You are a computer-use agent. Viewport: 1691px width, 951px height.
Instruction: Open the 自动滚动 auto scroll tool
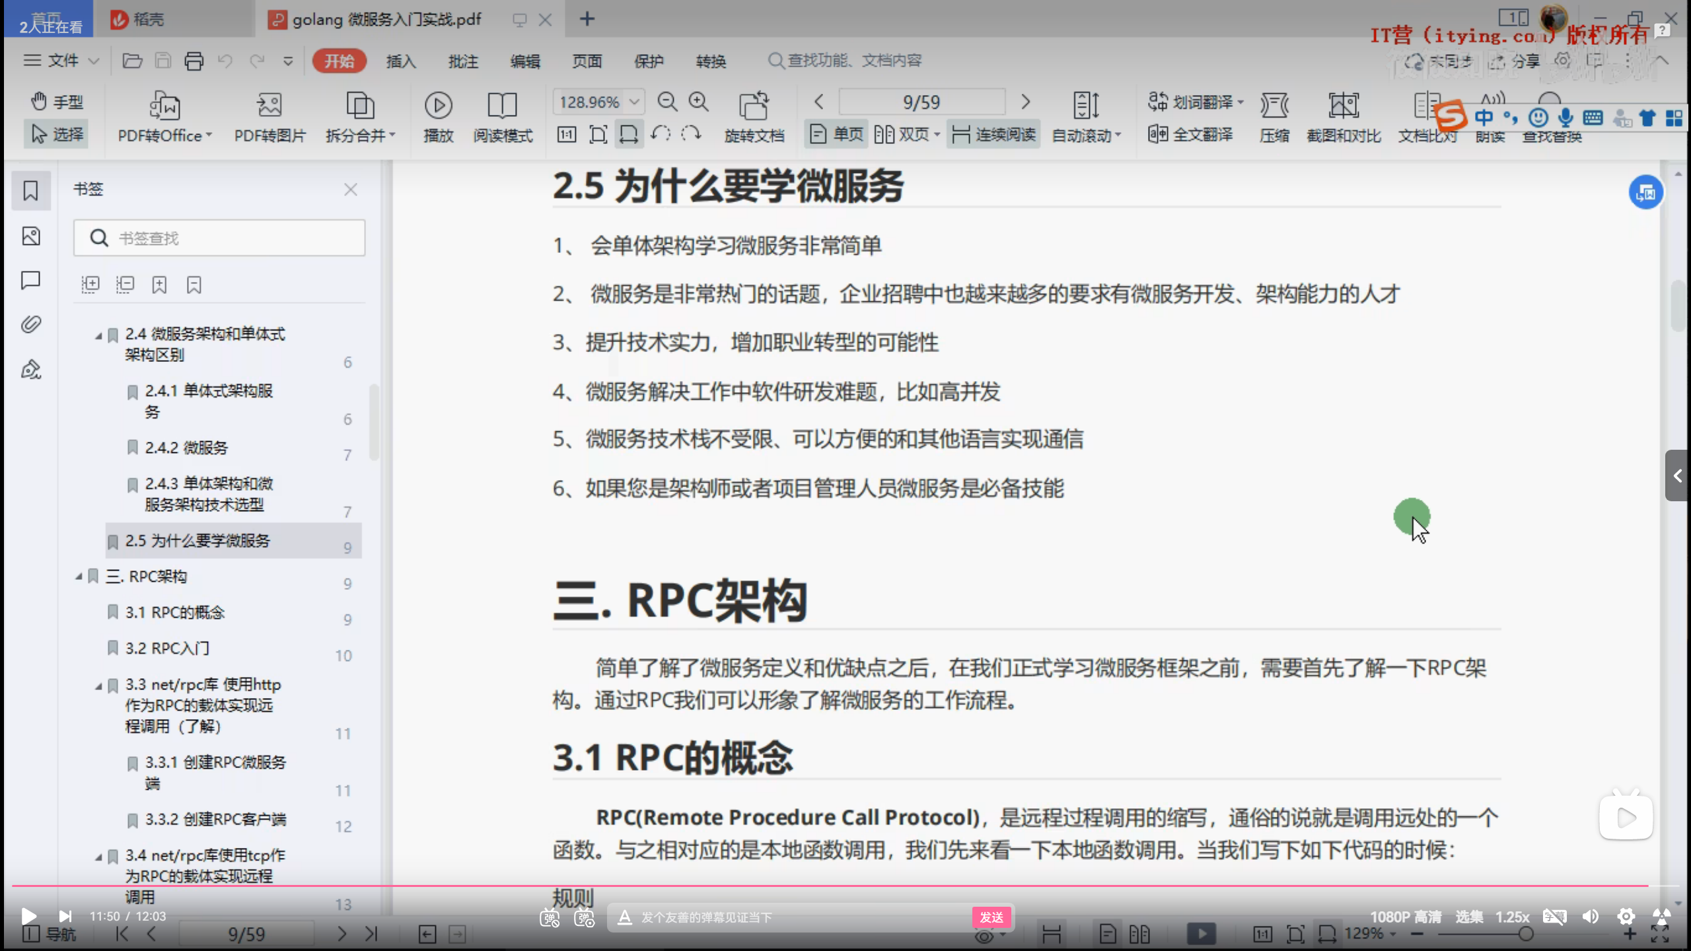1086,117
